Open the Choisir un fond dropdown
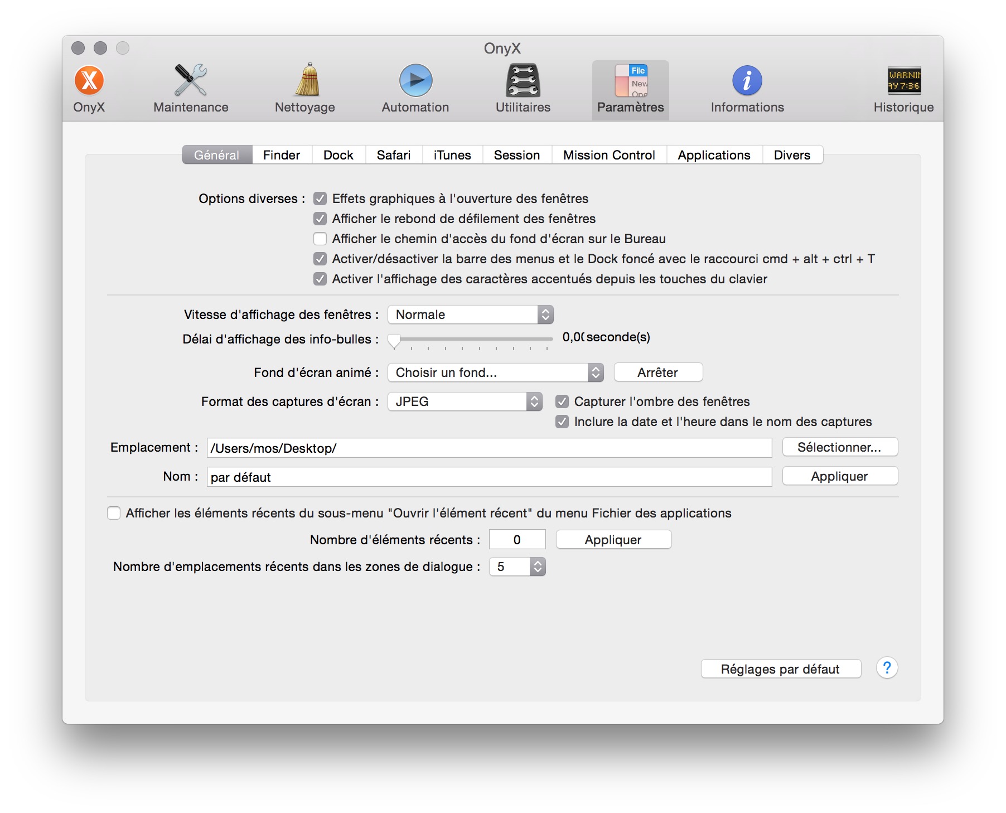 [x=496, y=372]
